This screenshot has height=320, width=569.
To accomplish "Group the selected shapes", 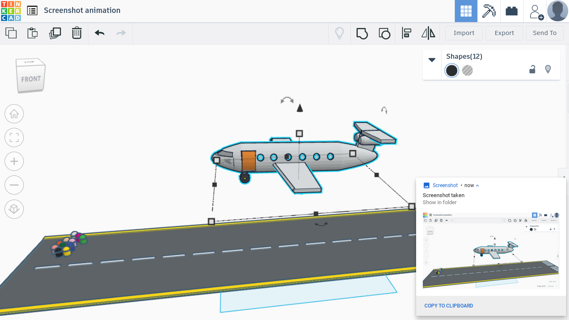I will tap(362, 33).
